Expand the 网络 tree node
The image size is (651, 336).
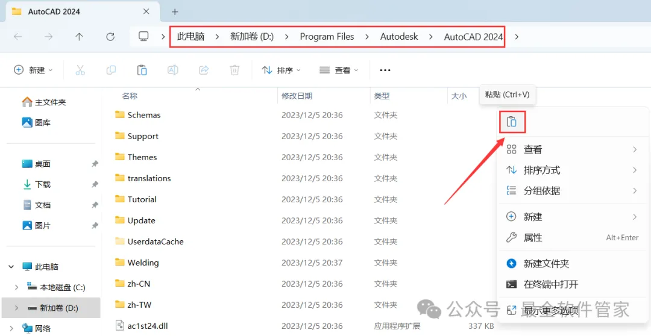(11, 329)
